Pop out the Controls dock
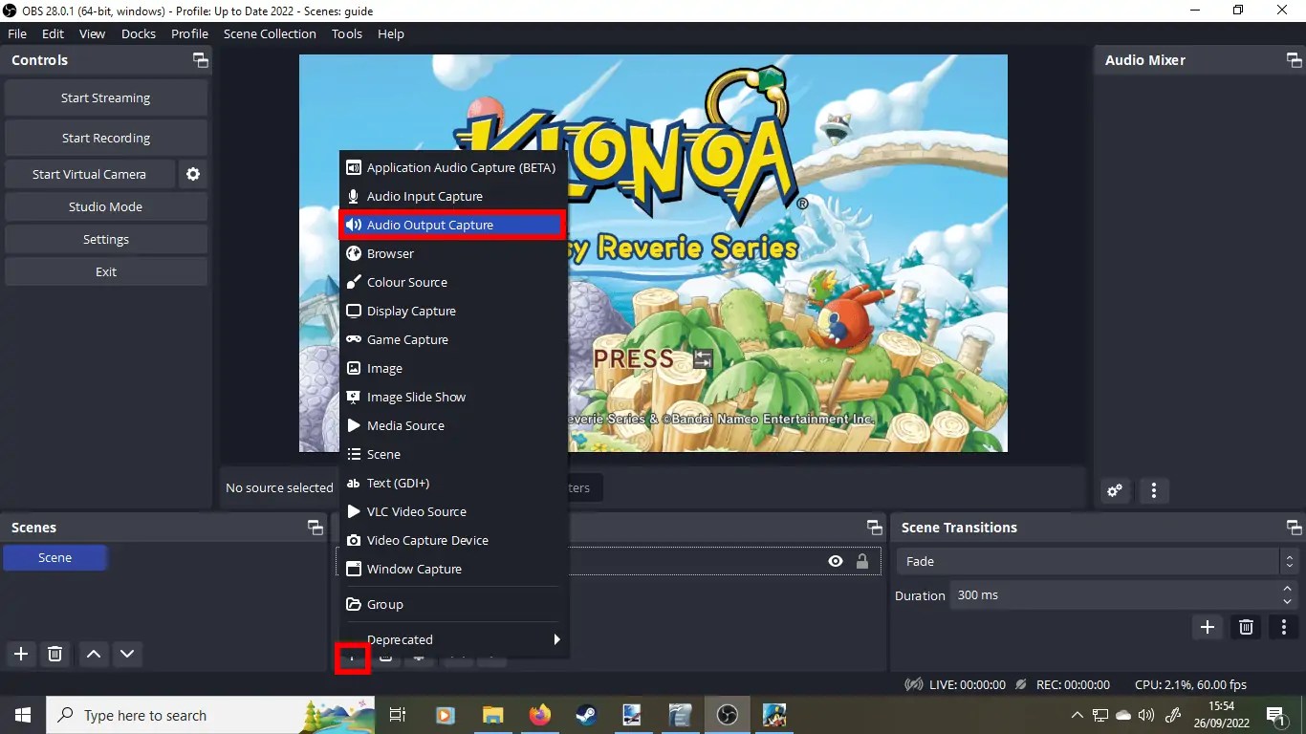1306x734 pixels. coord(200,59)
